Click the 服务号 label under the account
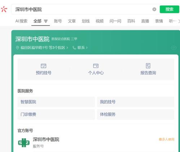 point(38,146)
